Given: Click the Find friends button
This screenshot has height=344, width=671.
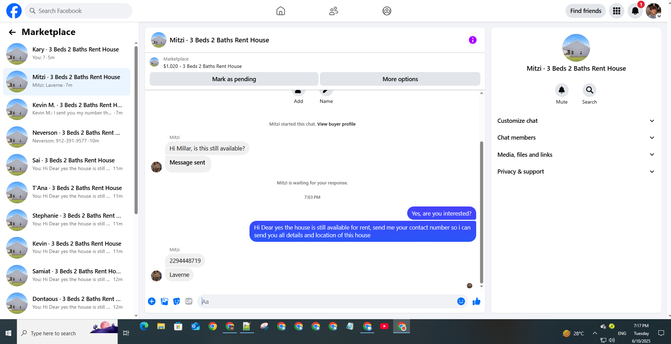Looking at the screenshot, I should pyautogui.click(x=586, y=11).
